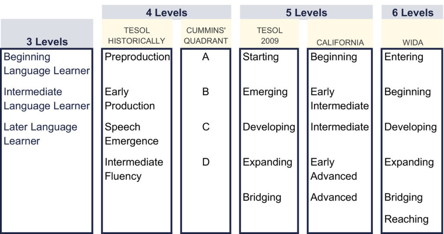Click the 'Preproduction' entry
The image size is (444, 234).
pyautogui.click(x=137, y=57)
